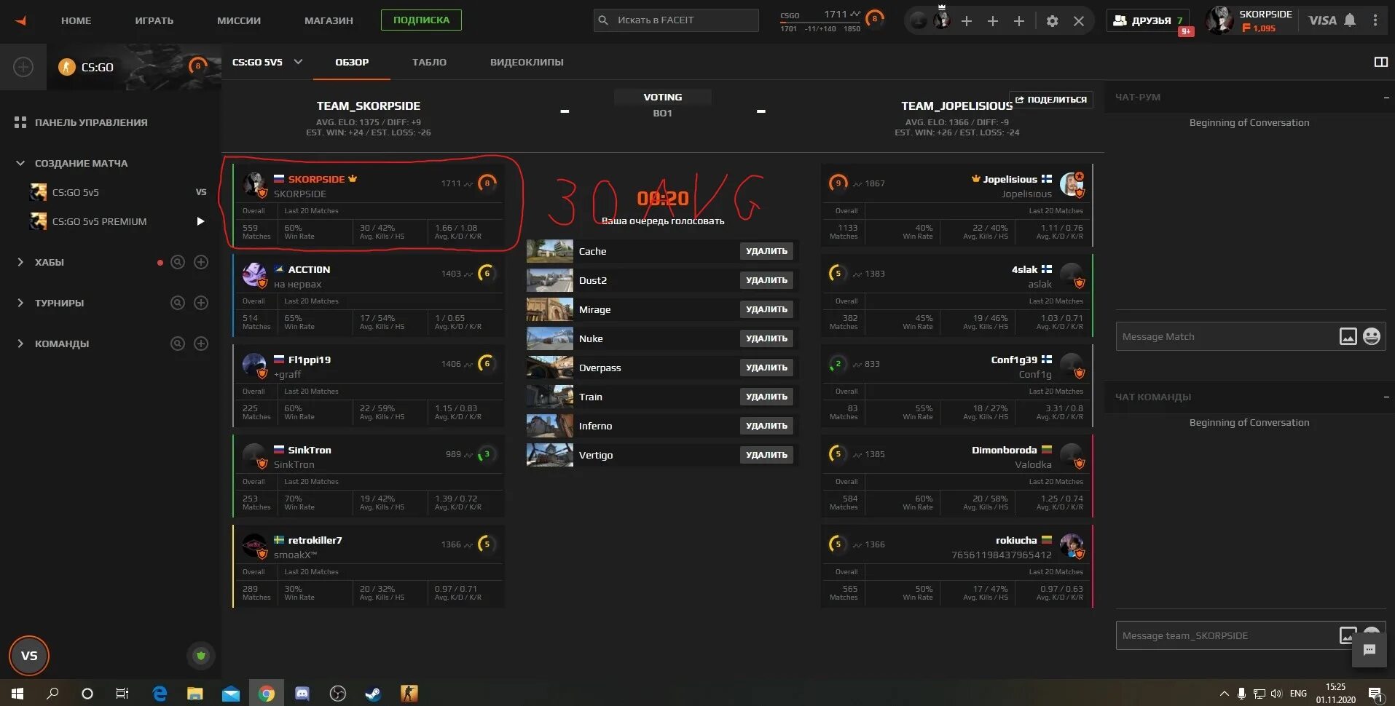Open the three-dot user menu
The height and width of the screenshot is (706, 1395).
click(1375, 20)
